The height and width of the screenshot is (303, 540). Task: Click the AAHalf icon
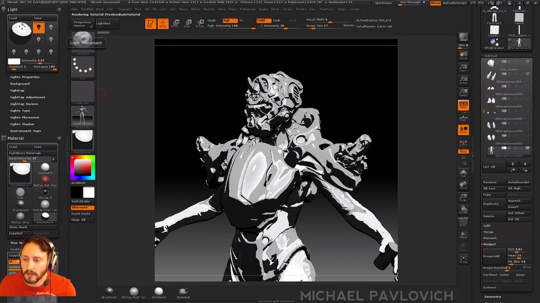coord(463,93)
